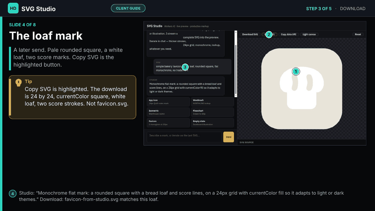Click the chat scrollbar up arrow
Viewport: 375px width, 211px height.
[x=236, y=32]
